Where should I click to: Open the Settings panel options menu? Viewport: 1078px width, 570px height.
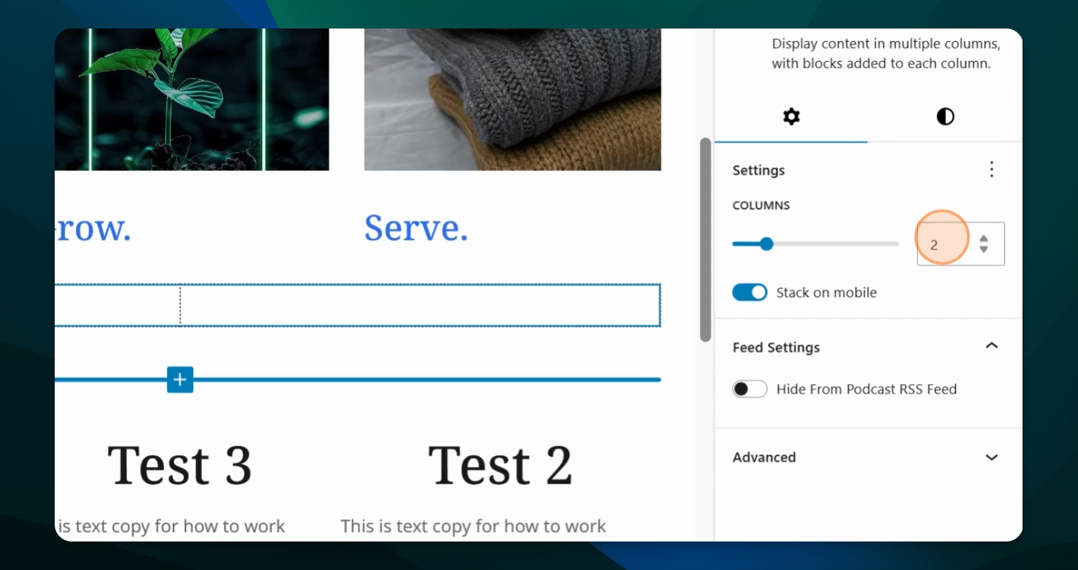(x=991, y=169)
